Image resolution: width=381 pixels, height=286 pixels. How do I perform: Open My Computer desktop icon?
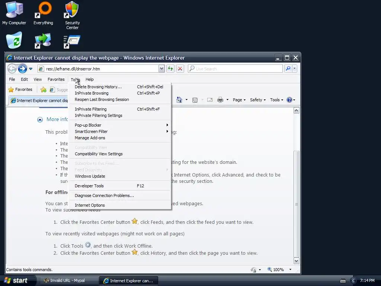pos(14,13)
